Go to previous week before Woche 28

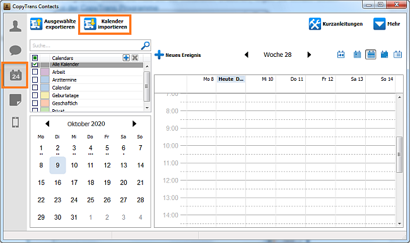pyautogui.click(x=246, y=55)
